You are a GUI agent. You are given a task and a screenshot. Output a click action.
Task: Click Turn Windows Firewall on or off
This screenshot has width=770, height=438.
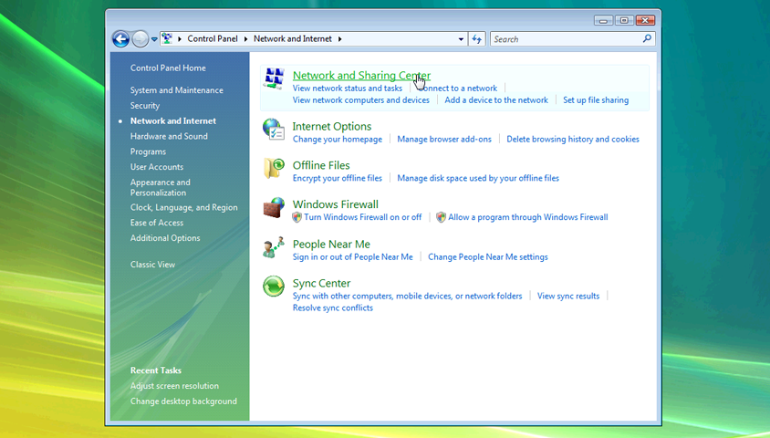pos(362,217)
